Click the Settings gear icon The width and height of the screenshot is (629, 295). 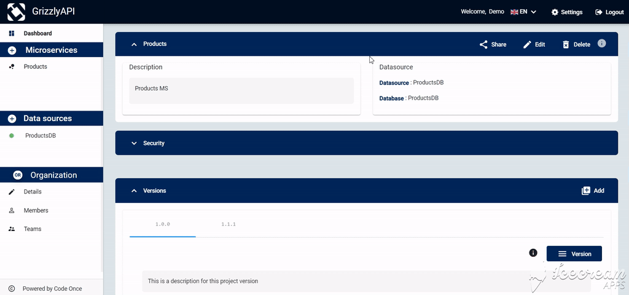pos(555,12)
